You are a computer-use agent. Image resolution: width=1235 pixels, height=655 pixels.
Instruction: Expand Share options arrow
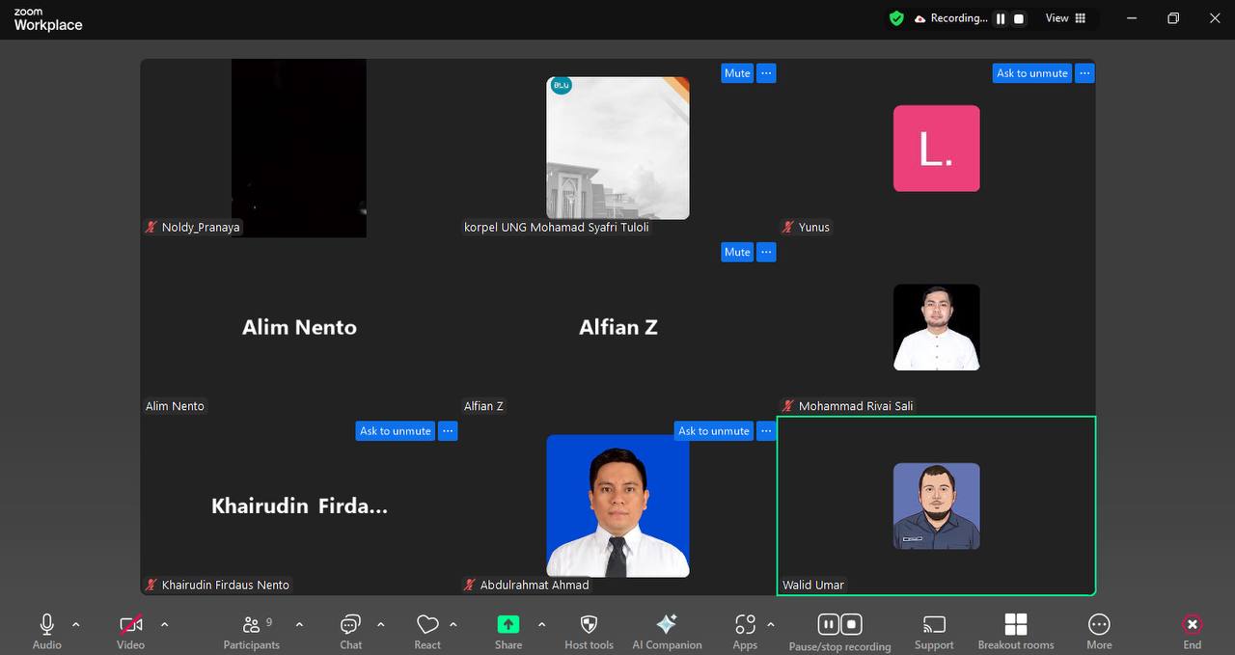click(x=541, y=624)
